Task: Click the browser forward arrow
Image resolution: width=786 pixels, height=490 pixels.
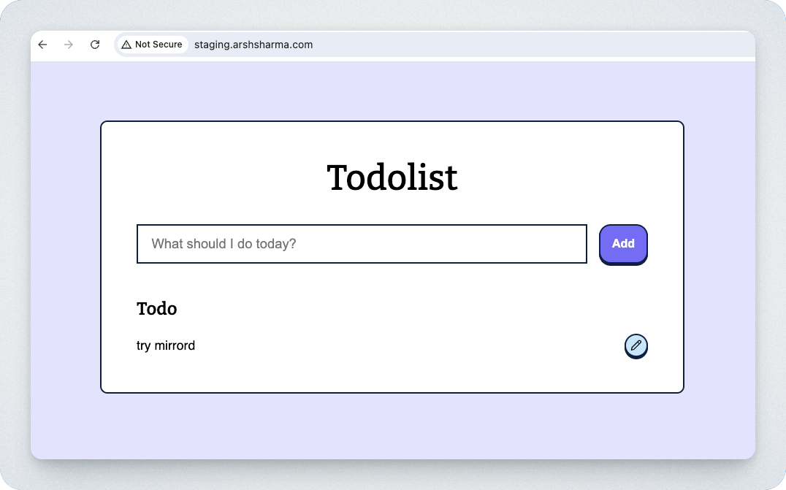Action: pyautogui.click(x=69, y=45)
